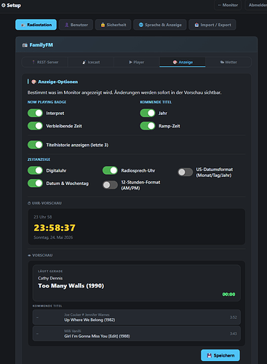Click the artist name Cathy Dennis
The width and height of the screenshot is (267, 364).
tap(50, 278)
